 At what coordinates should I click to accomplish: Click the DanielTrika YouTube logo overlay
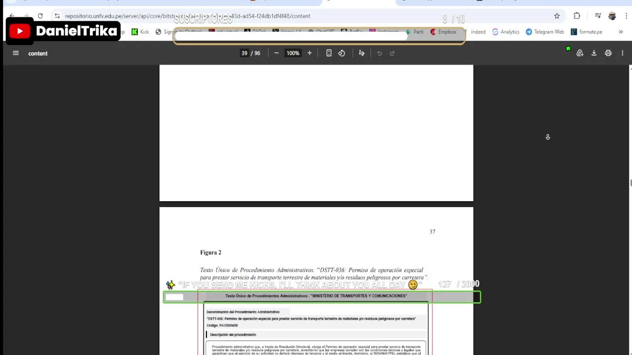click(x=64, y=31)
